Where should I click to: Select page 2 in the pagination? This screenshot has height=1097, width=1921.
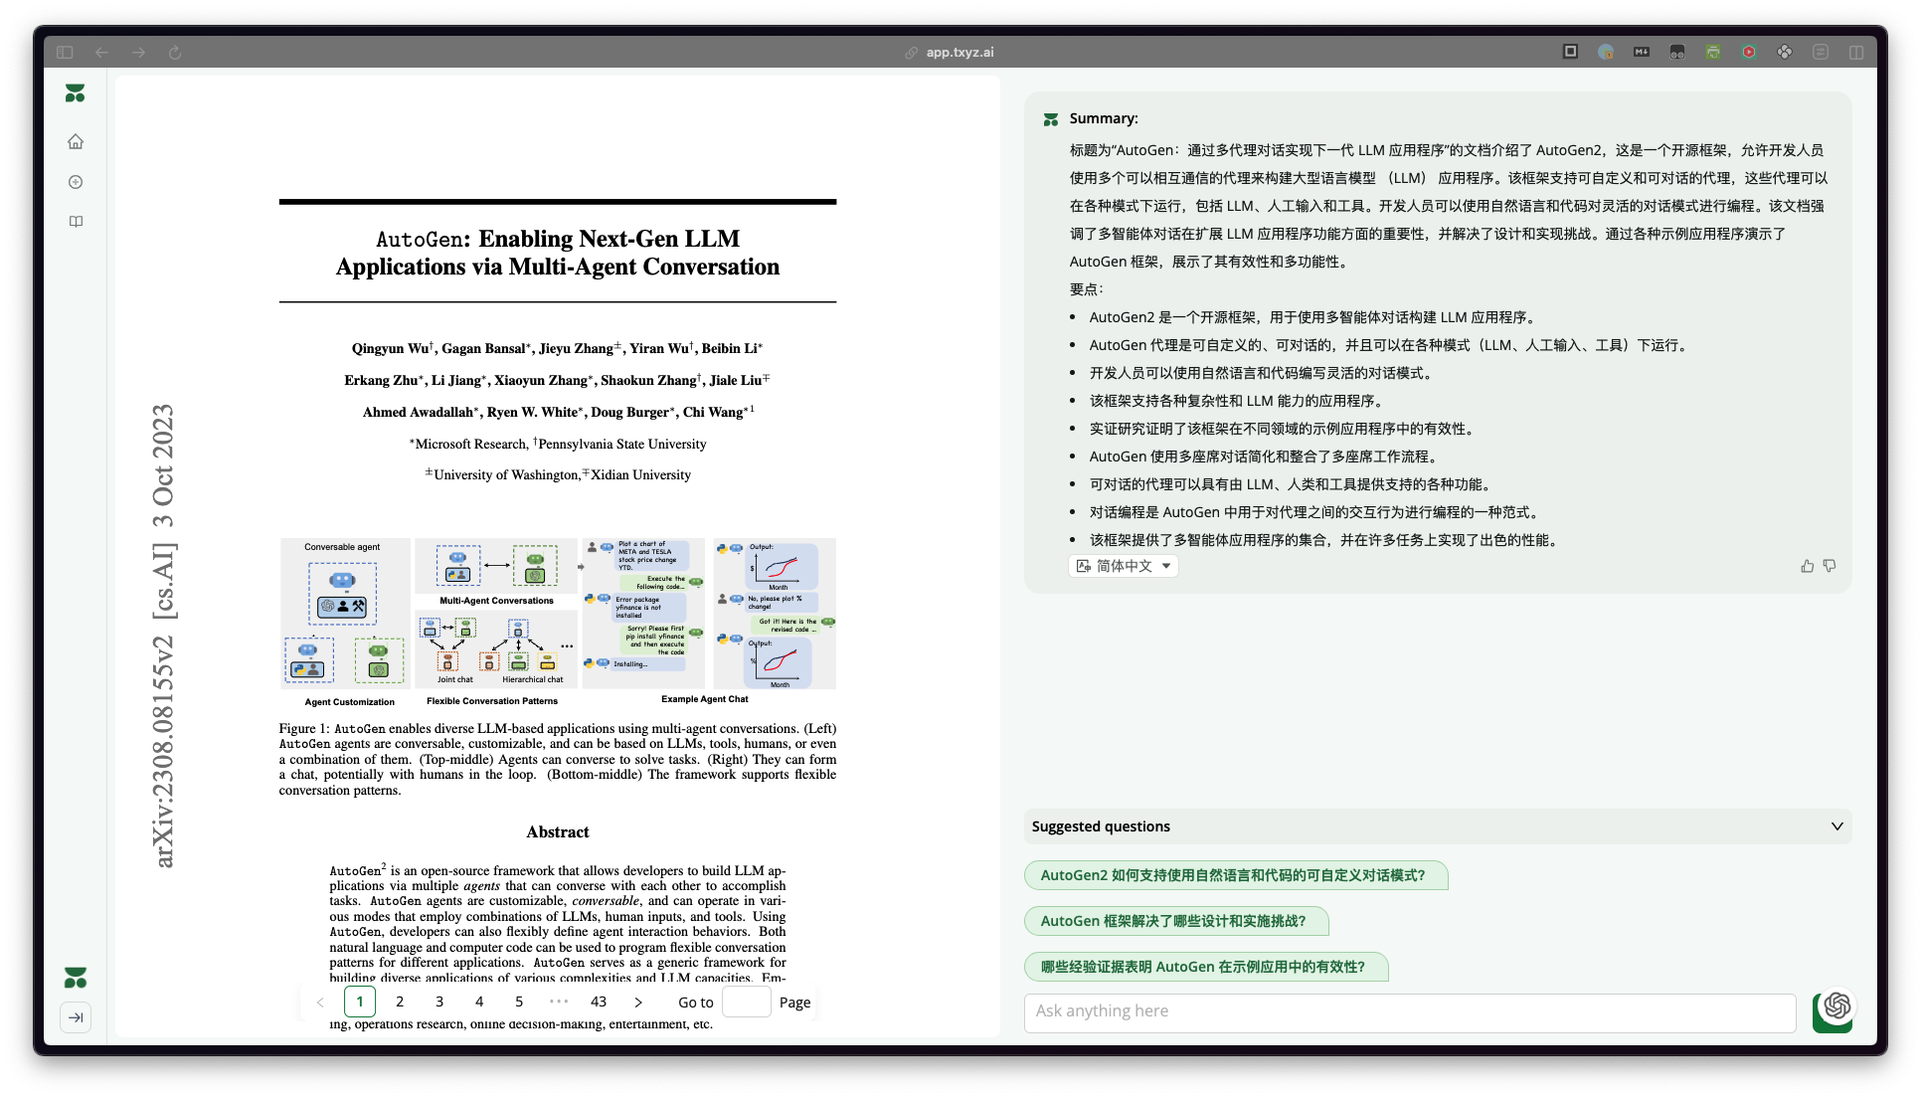[x=400, y=1002]
